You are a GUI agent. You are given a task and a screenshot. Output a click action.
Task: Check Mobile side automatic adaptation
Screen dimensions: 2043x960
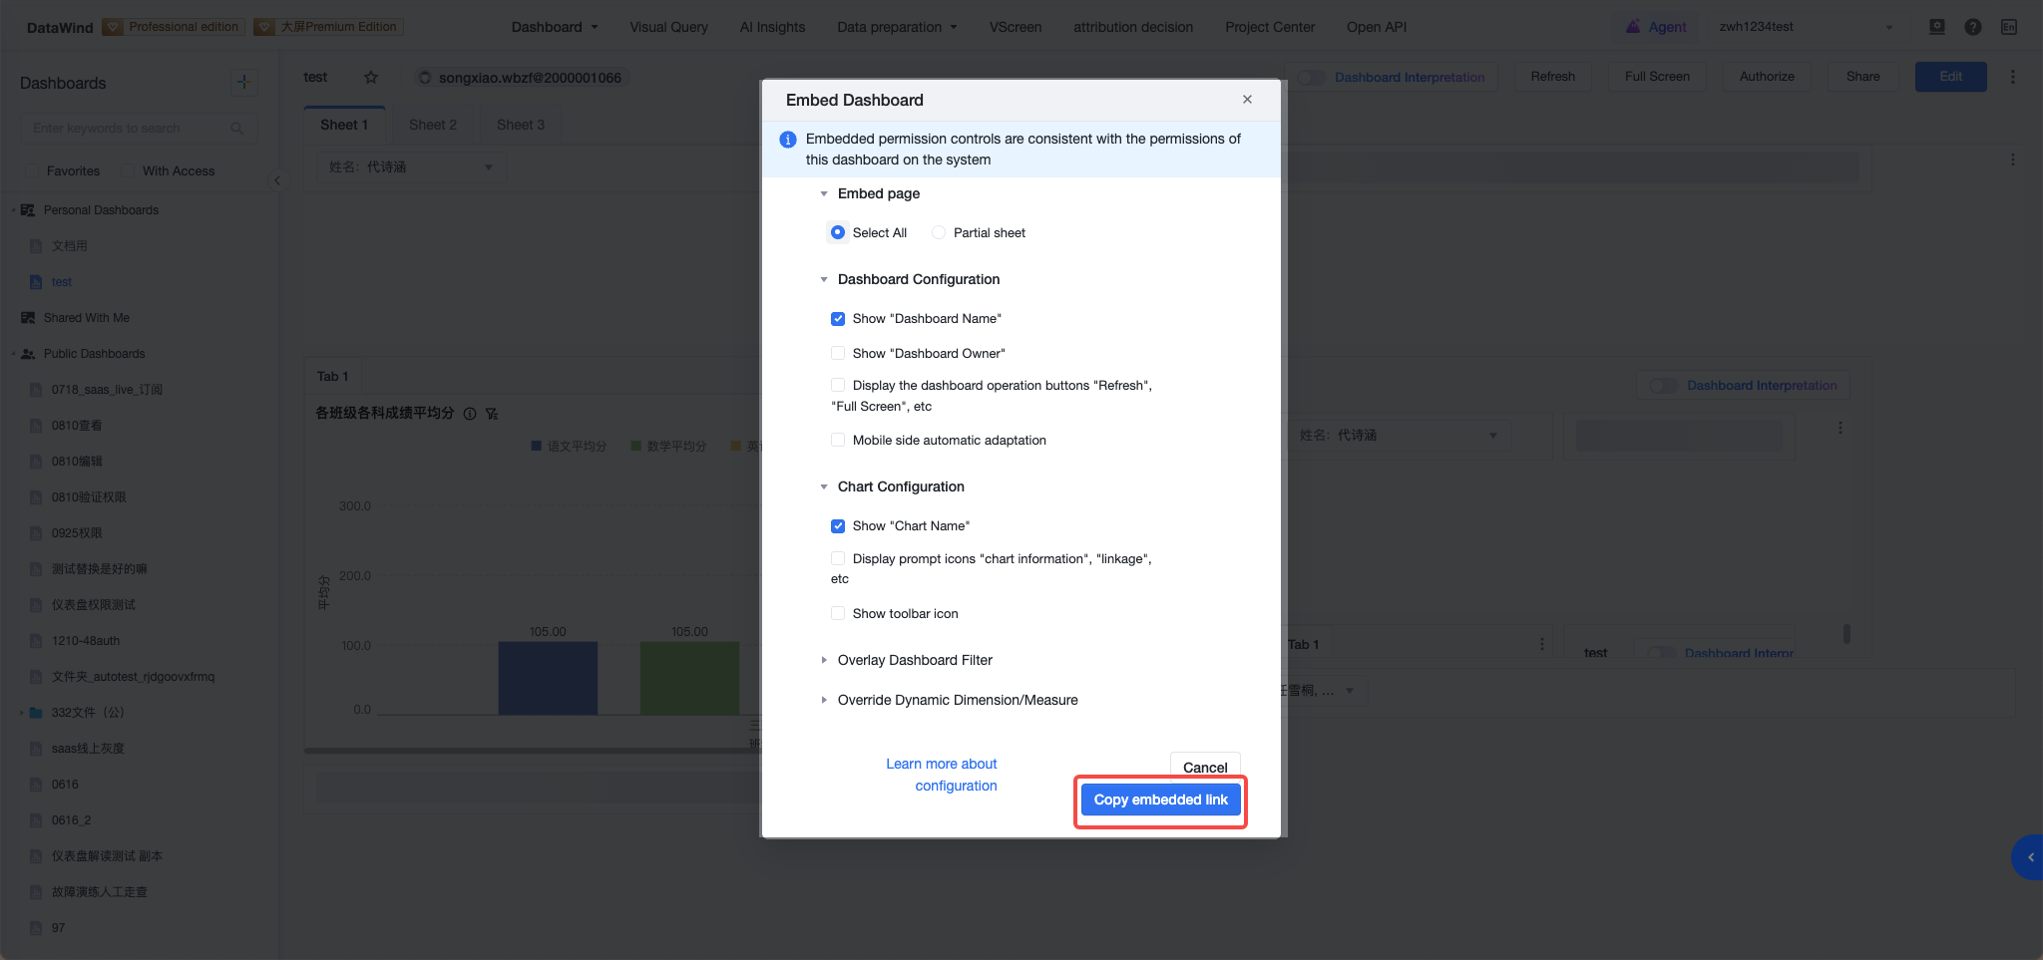pos(838,440)
